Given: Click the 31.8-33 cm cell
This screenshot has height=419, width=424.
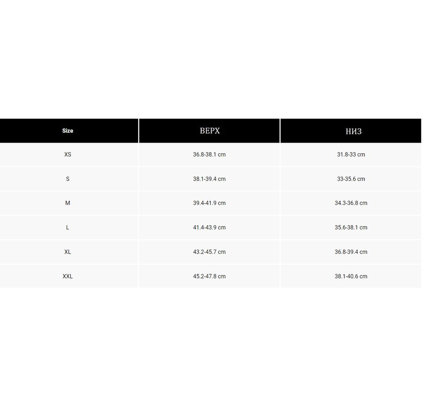Looking at the screenshot, I should coord(351,155).
